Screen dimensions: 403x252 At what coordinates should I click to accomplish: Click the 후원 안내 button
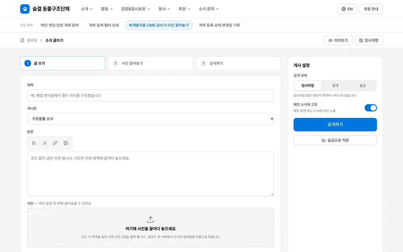[371, 9]
